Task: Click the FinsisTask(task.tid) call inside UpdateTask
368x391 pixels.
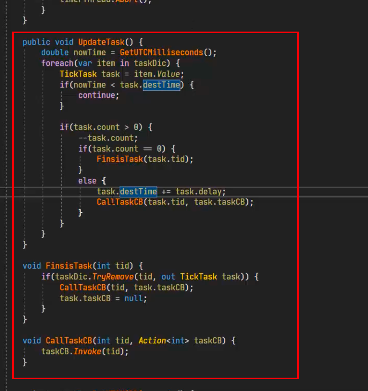Action: (x=120, y=159)
